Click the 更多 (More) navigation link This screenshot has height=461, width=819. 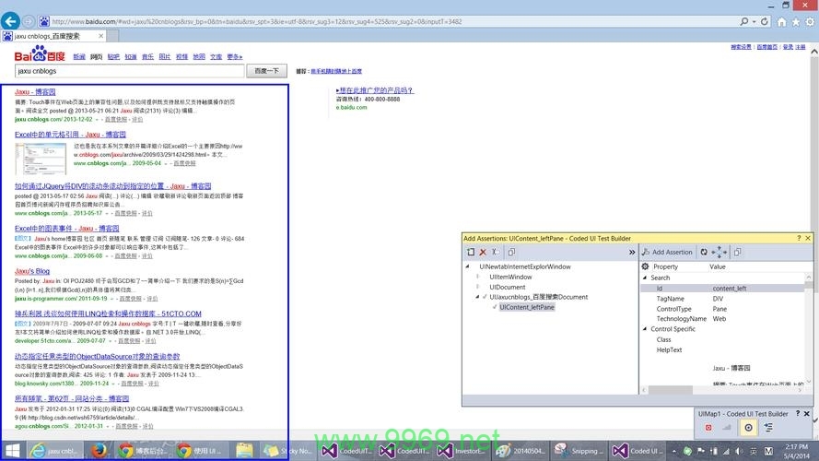click(x=235, y=57)
